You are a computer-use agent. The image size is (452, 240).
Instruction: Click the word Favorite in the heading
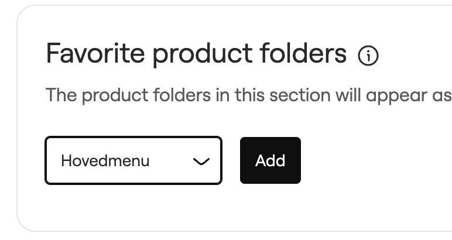click(x=95, y=53)
